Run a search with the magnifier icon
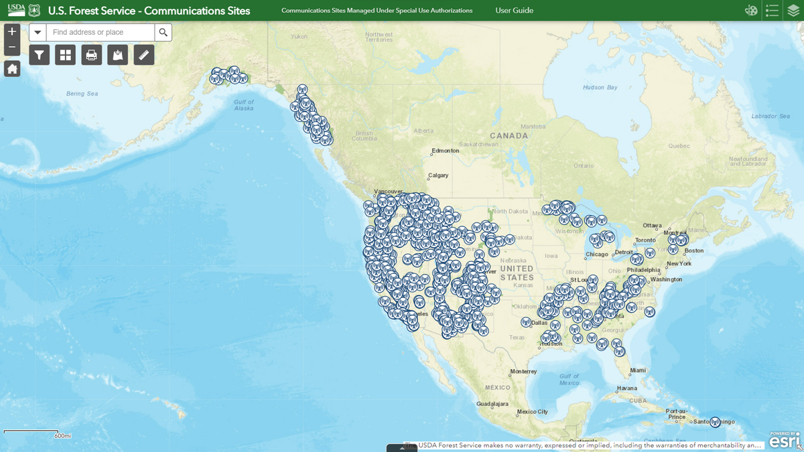Screen dimensions: 804x452 [163, 31]
